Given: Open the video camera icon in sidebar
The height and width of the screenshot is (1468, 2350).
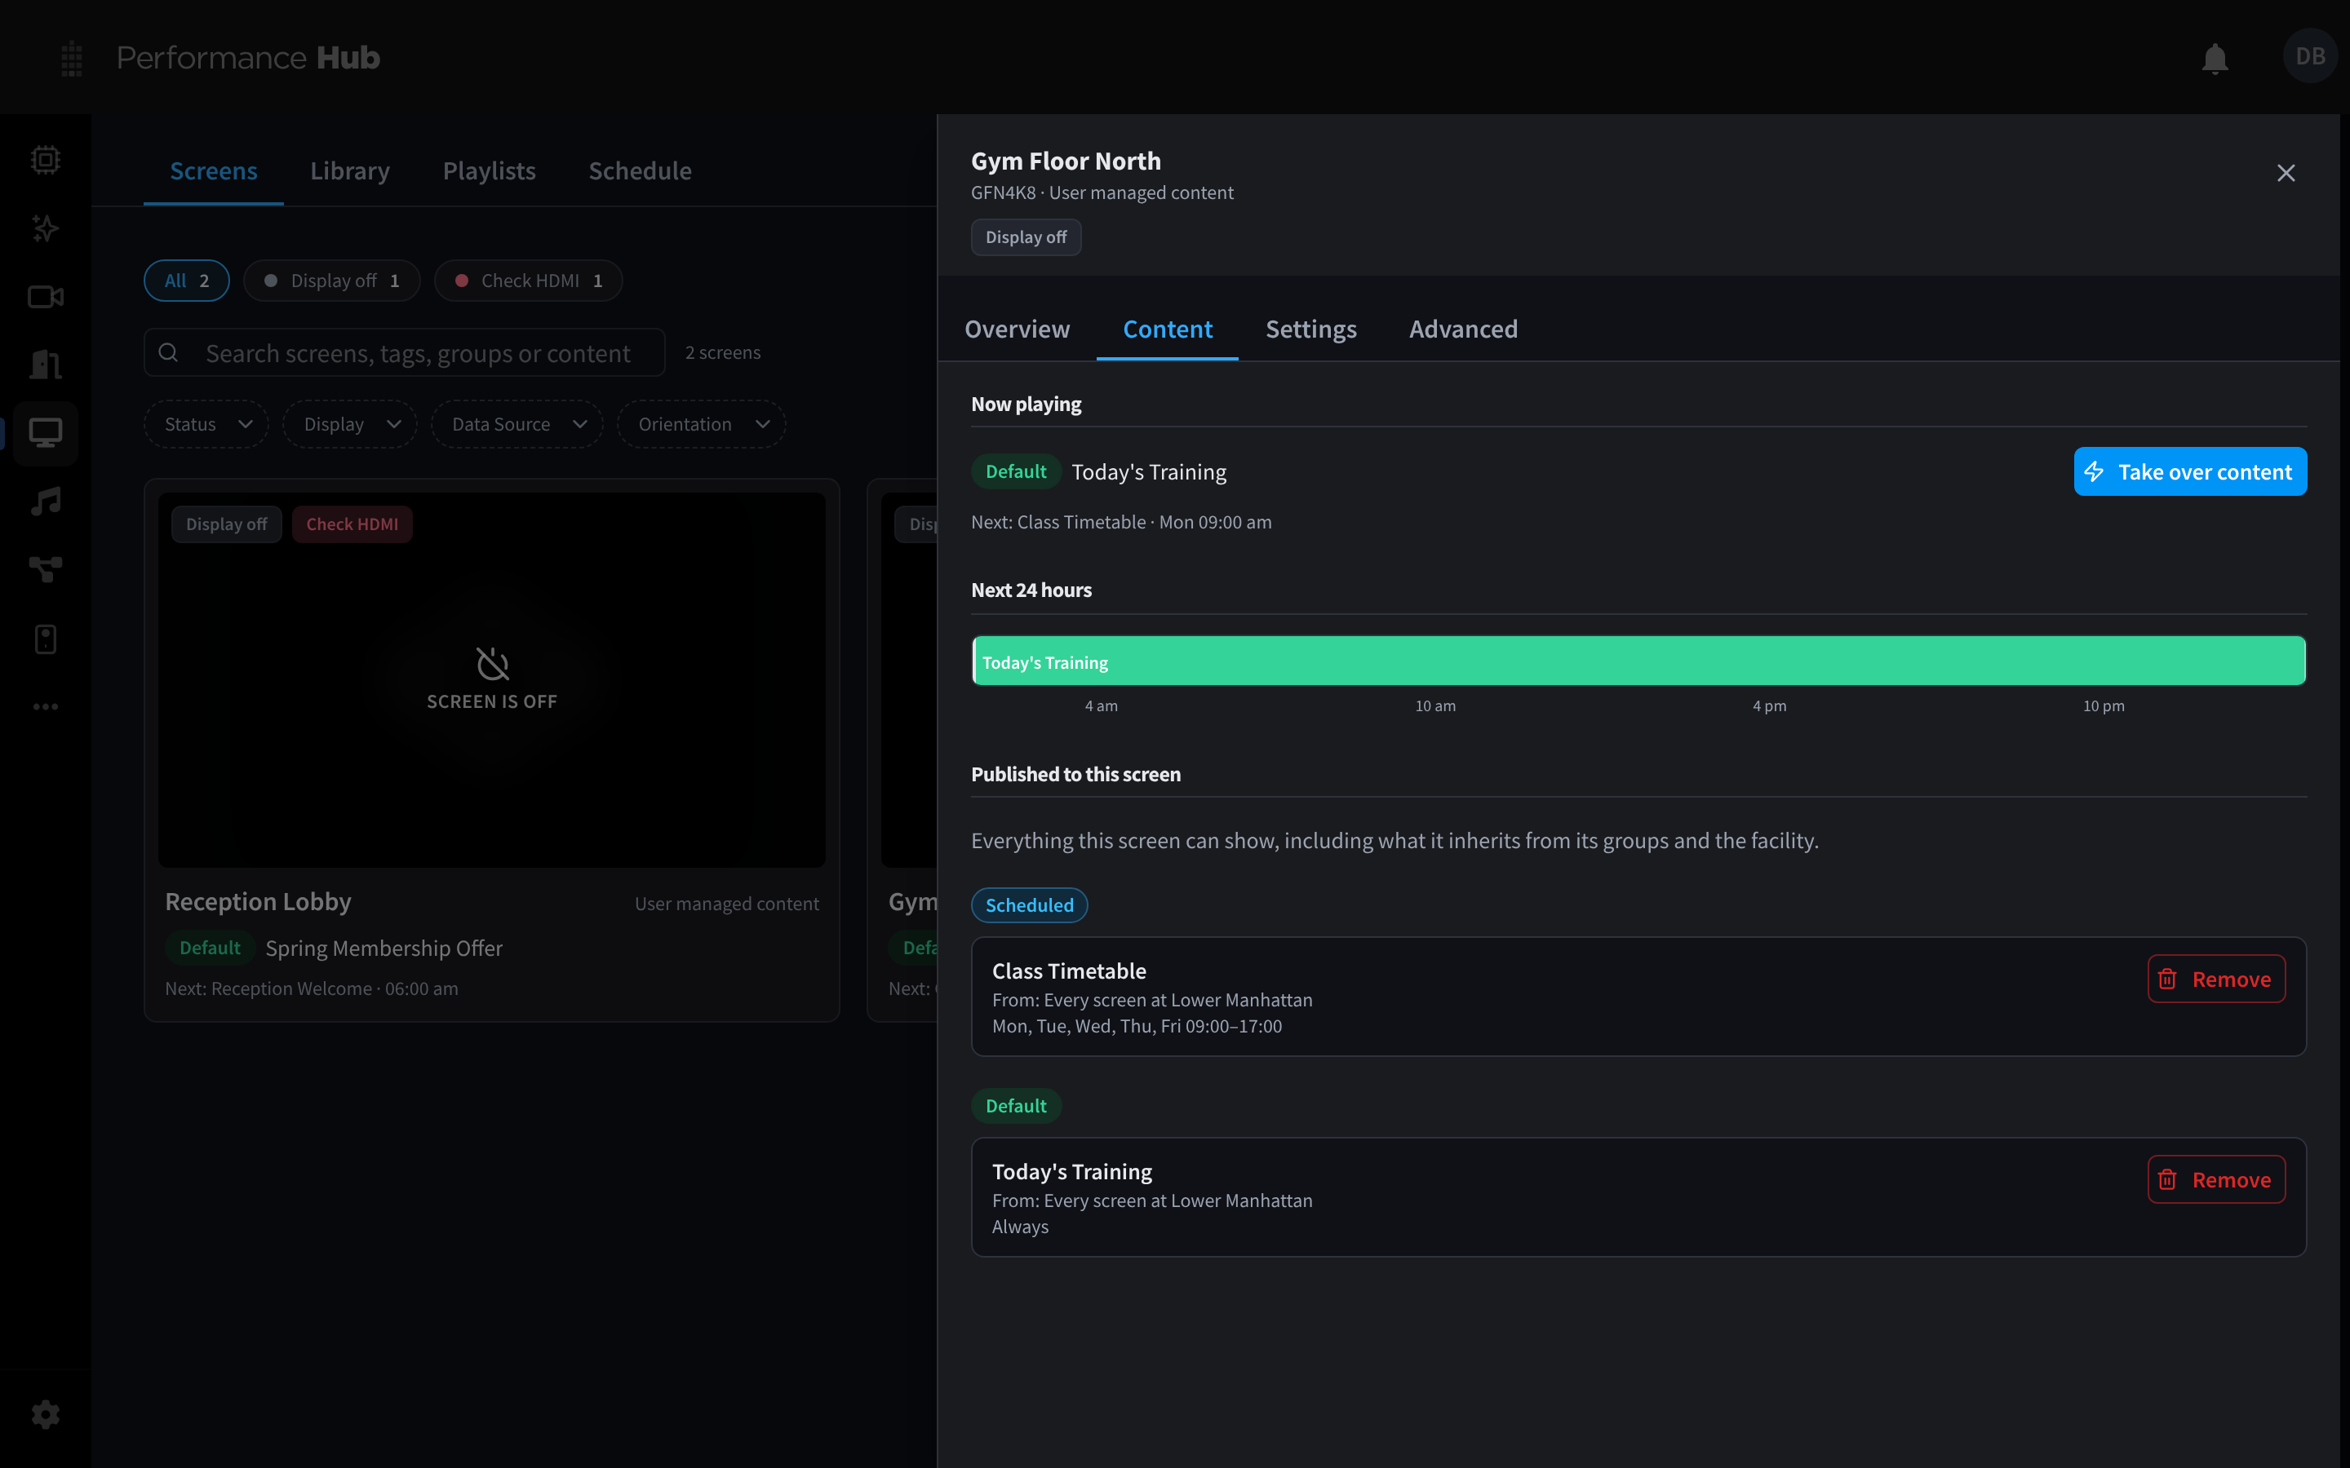Looking at the screenshot, I should click(46, 297).
